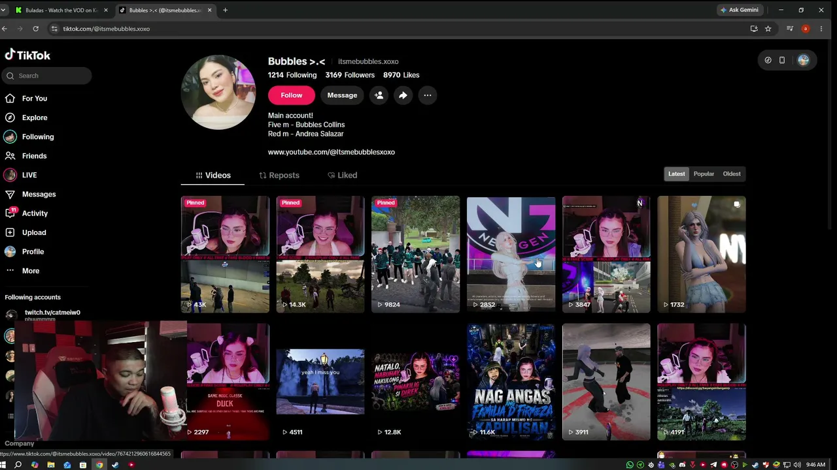Open Messages in the sidebar
Screen dimensions: 837x470
click(30, 194)
